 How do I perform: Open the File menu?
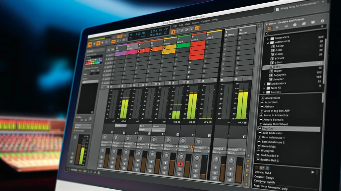tap(175, 26)
